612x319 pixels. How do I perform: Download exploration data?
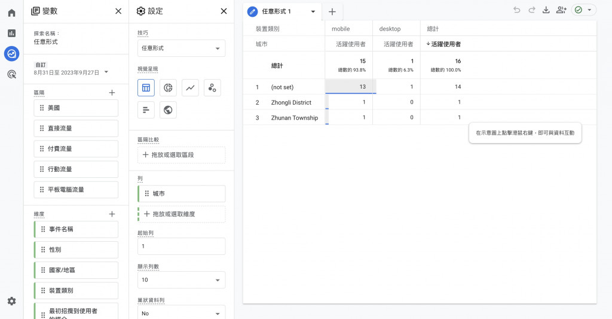point(546,10)
